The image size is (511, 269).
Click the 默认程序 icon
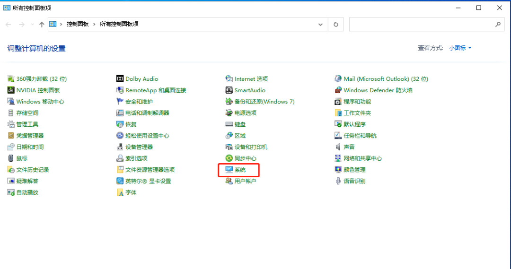tap(338, 124)
